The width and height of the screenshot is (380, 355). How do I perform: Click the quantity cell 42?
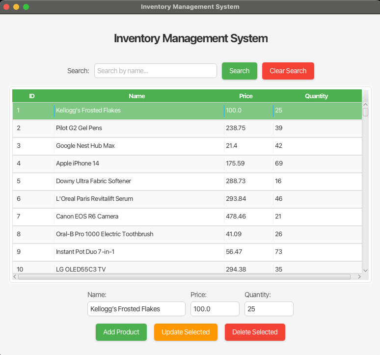coord(318,146)
